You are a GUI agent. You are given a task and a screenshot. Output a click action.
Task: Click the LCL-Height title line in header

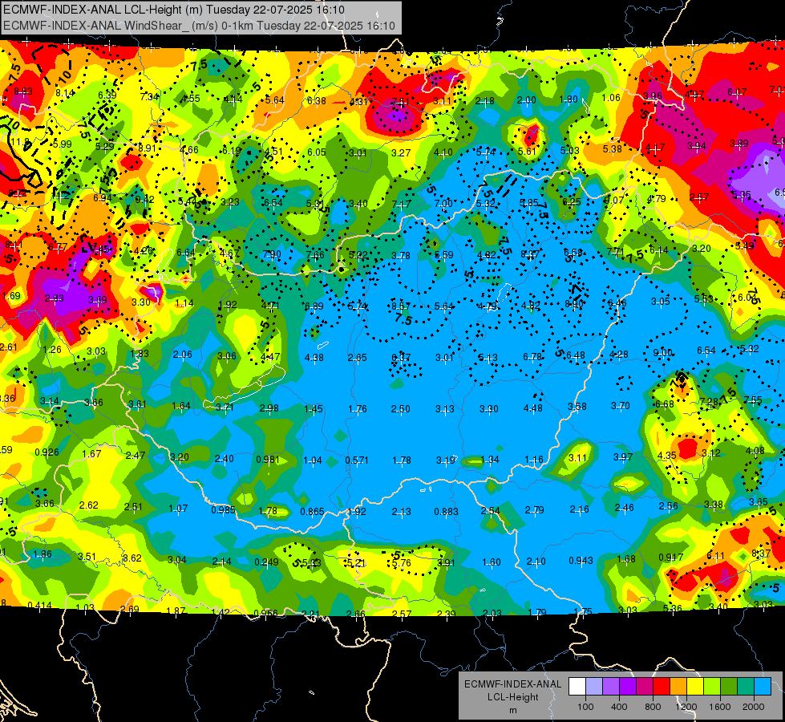174,9
